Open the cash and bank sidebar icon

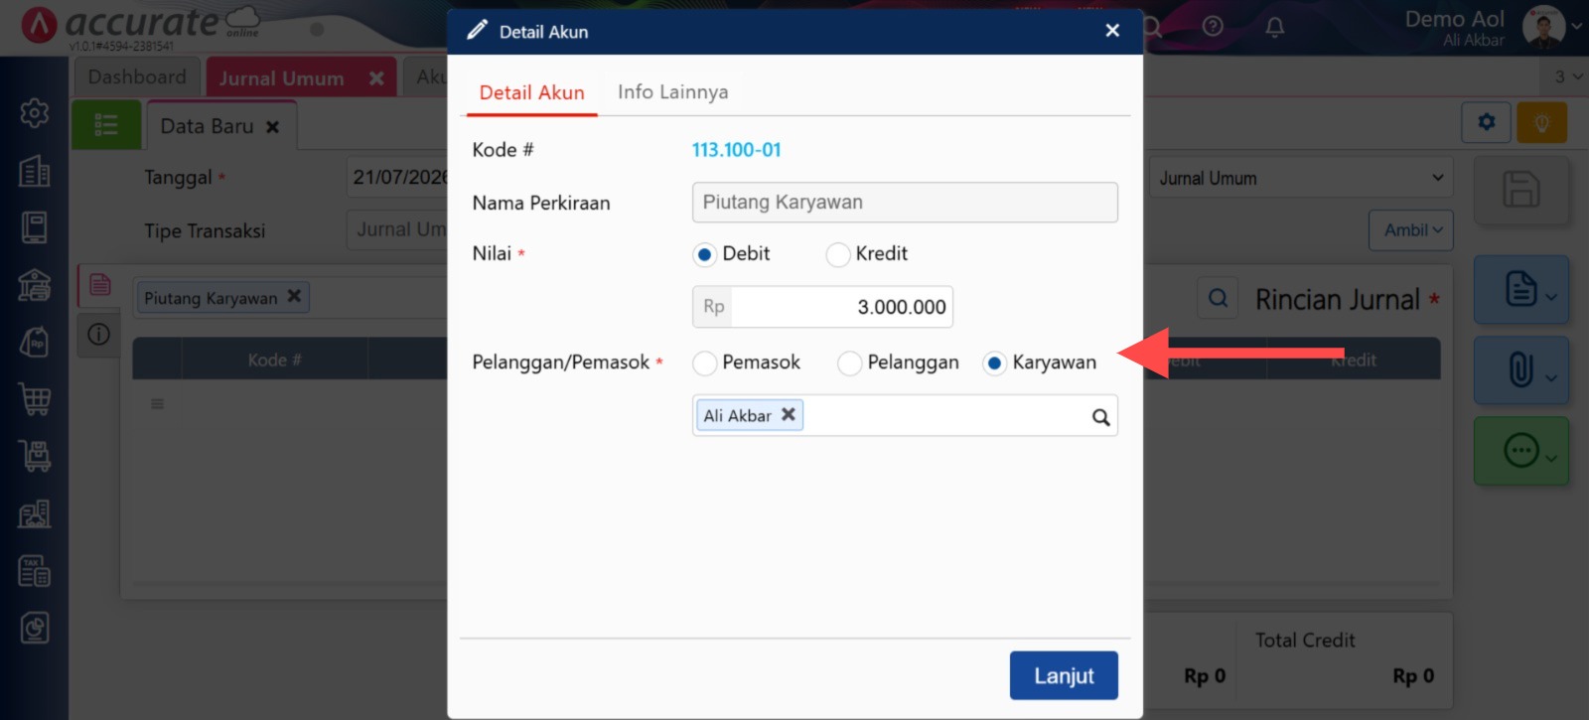pyautogui.click(x=35, y=285)
